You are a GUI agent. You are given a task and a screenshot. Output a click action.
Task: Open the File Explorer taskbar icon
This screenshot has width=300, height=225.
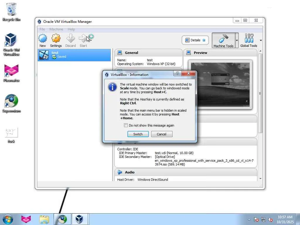pyautogui.click(x=44, y=219)
